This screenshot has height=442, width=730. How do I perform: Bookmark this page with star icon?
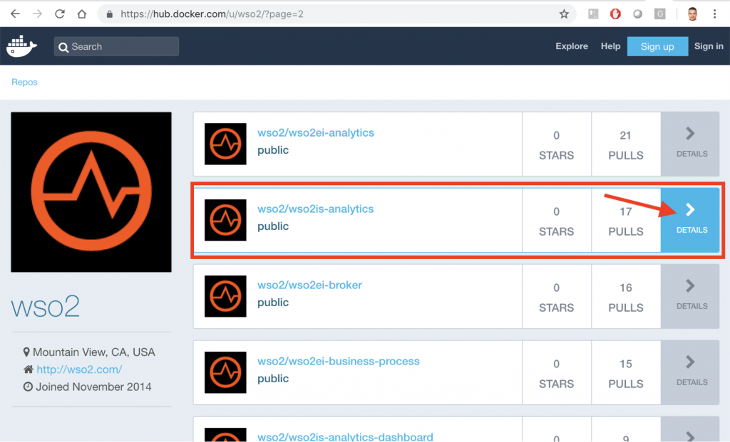(x=564, y=14)
